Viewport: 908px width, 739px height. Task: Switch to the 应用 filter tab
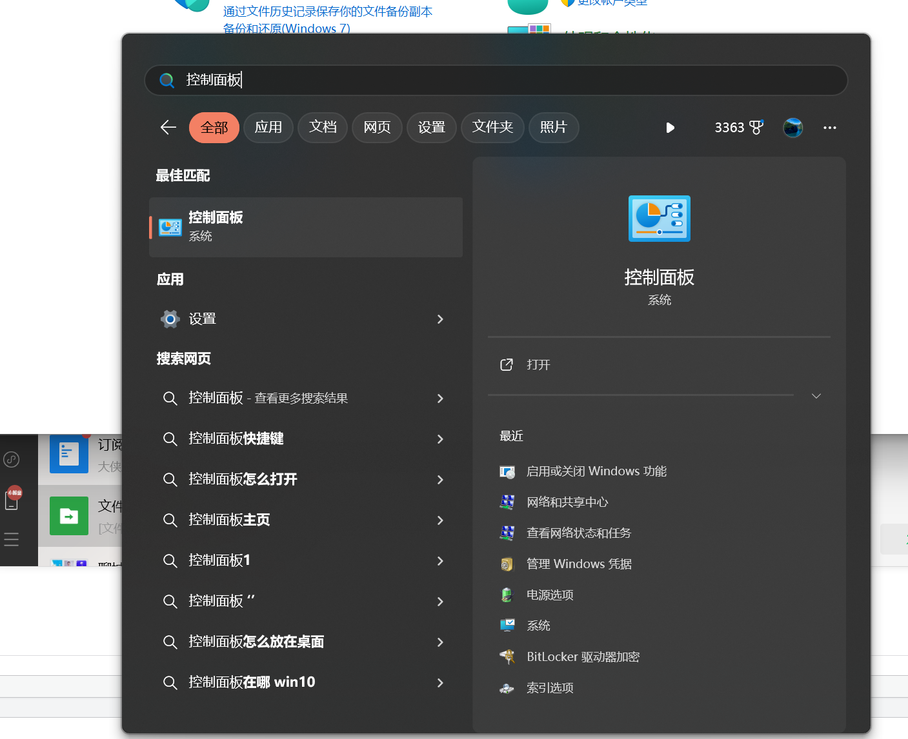point(268,128)
